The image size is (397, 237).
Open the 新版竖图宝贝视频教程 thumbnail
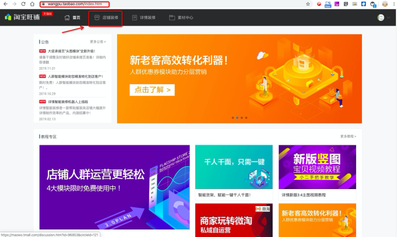(x=317, y=167)
